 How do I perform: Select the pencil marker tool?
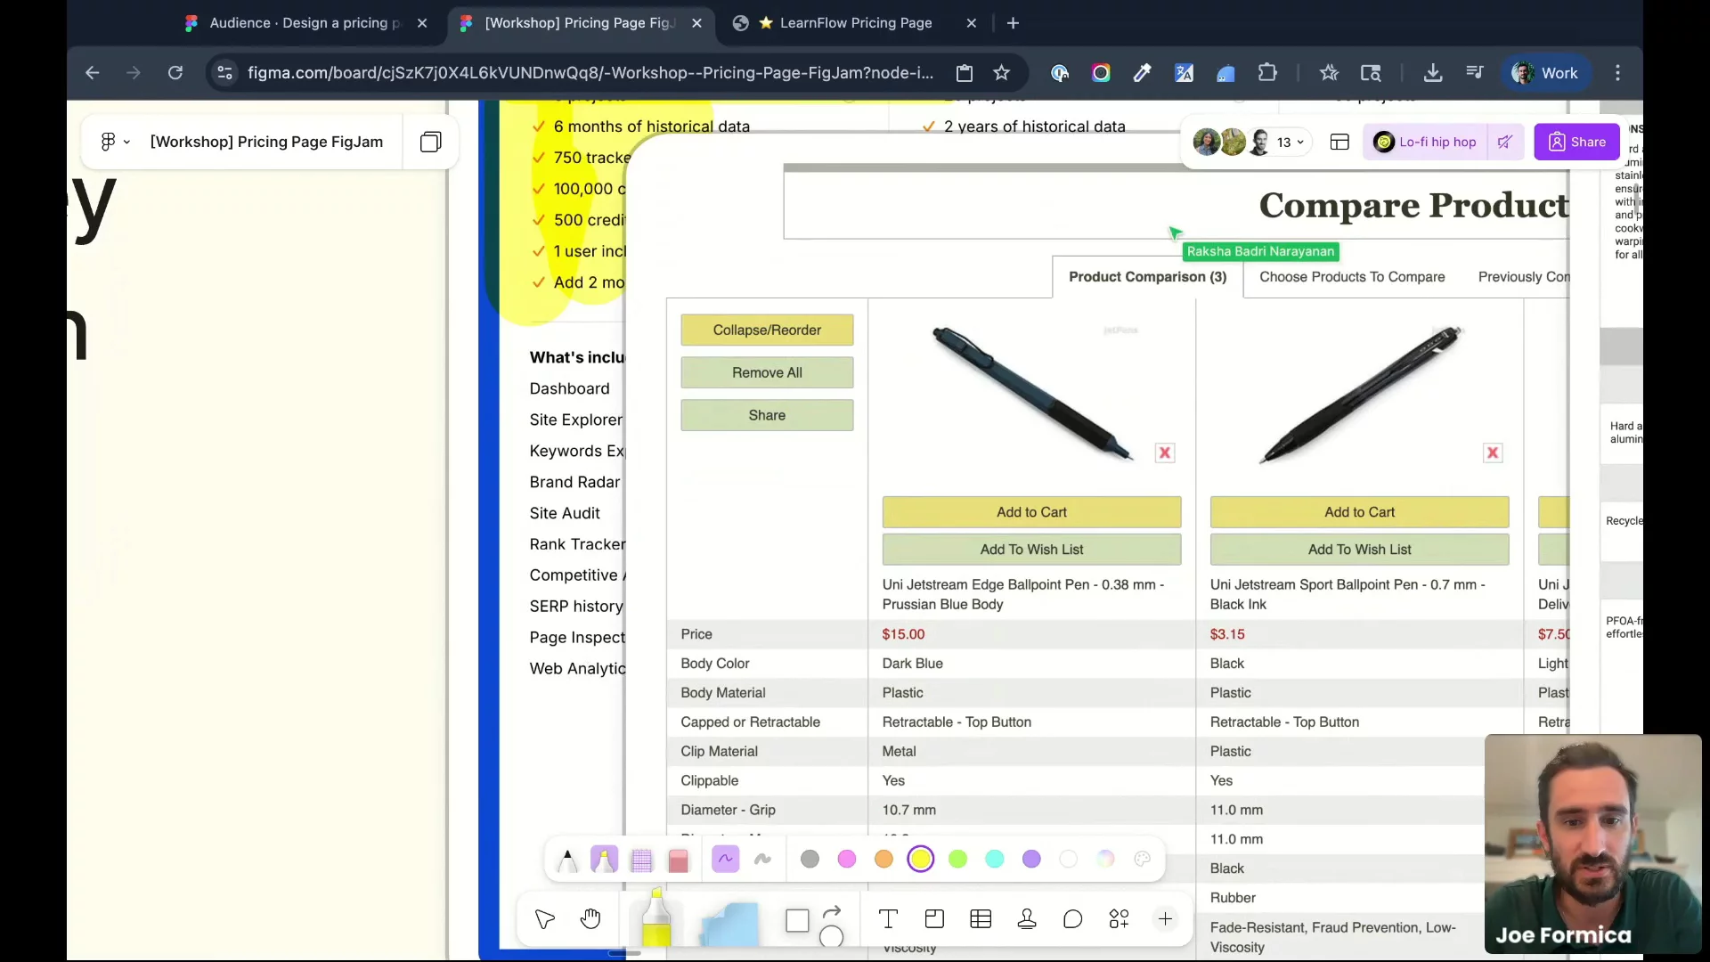pyautogui.click(x=567, y=860)
